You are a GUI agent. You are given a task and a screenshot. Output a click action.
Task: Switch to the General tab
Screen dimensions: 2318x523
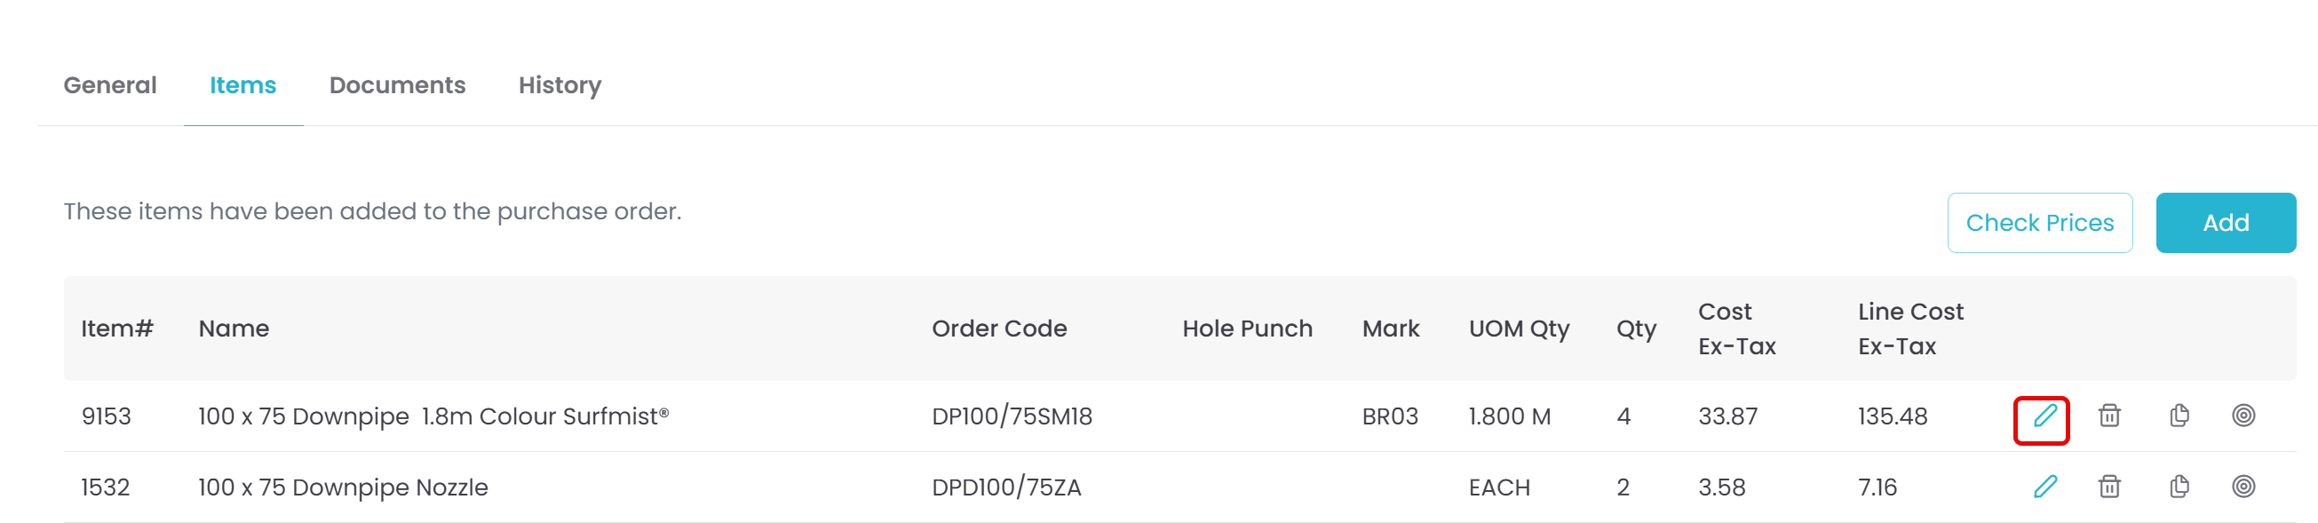click(110, 85)
